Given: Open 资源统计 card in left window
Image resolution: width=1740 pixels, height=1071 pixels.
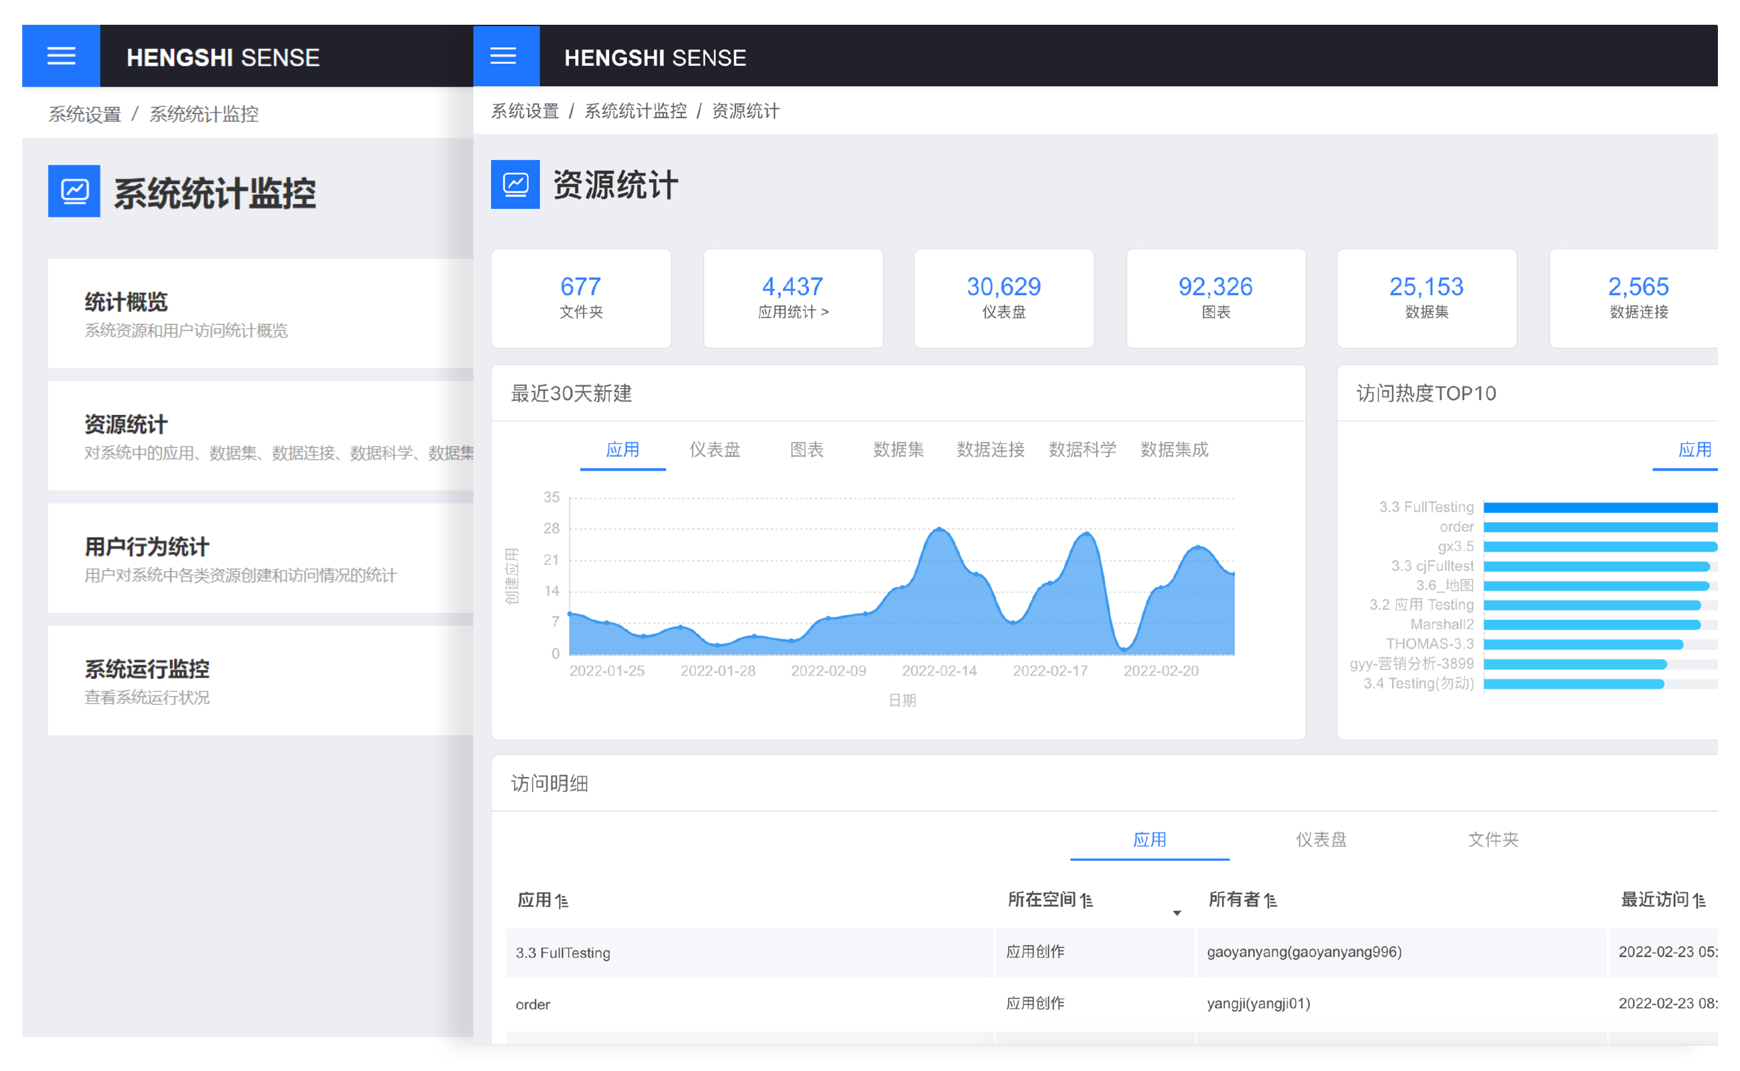Looking at the screenshot, I should 260,436.
